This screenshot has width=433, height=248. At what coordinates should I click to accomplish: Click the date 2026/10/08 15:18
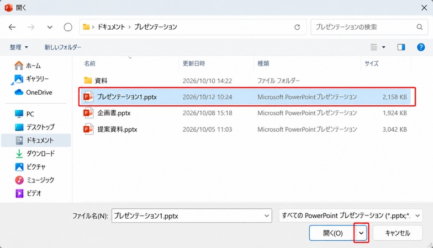(x=208, y=113)
